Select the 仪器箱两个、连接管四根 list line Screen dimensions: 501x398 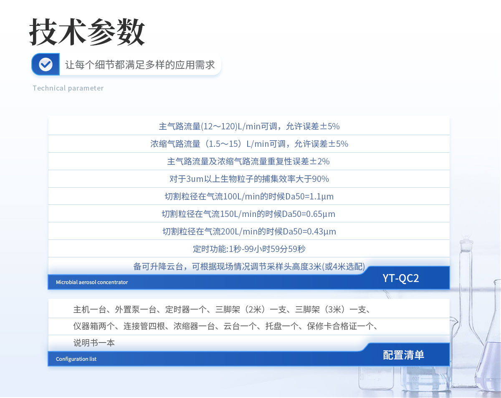225,326
